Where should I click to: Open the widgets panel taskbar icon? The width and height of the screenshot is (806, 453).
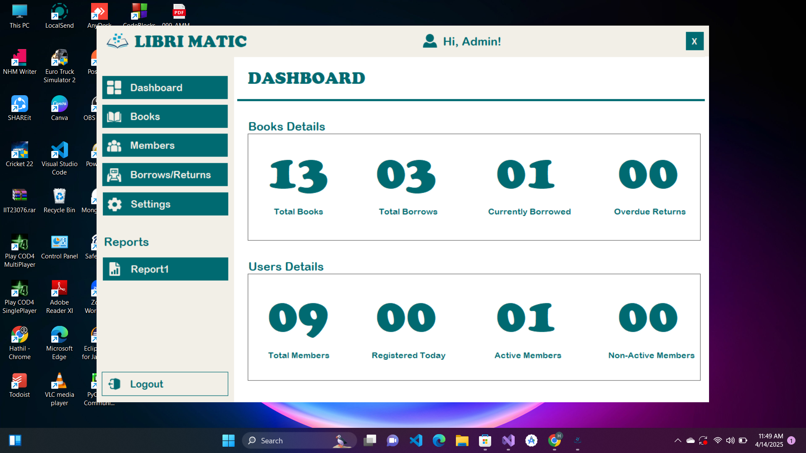point(15,440)
